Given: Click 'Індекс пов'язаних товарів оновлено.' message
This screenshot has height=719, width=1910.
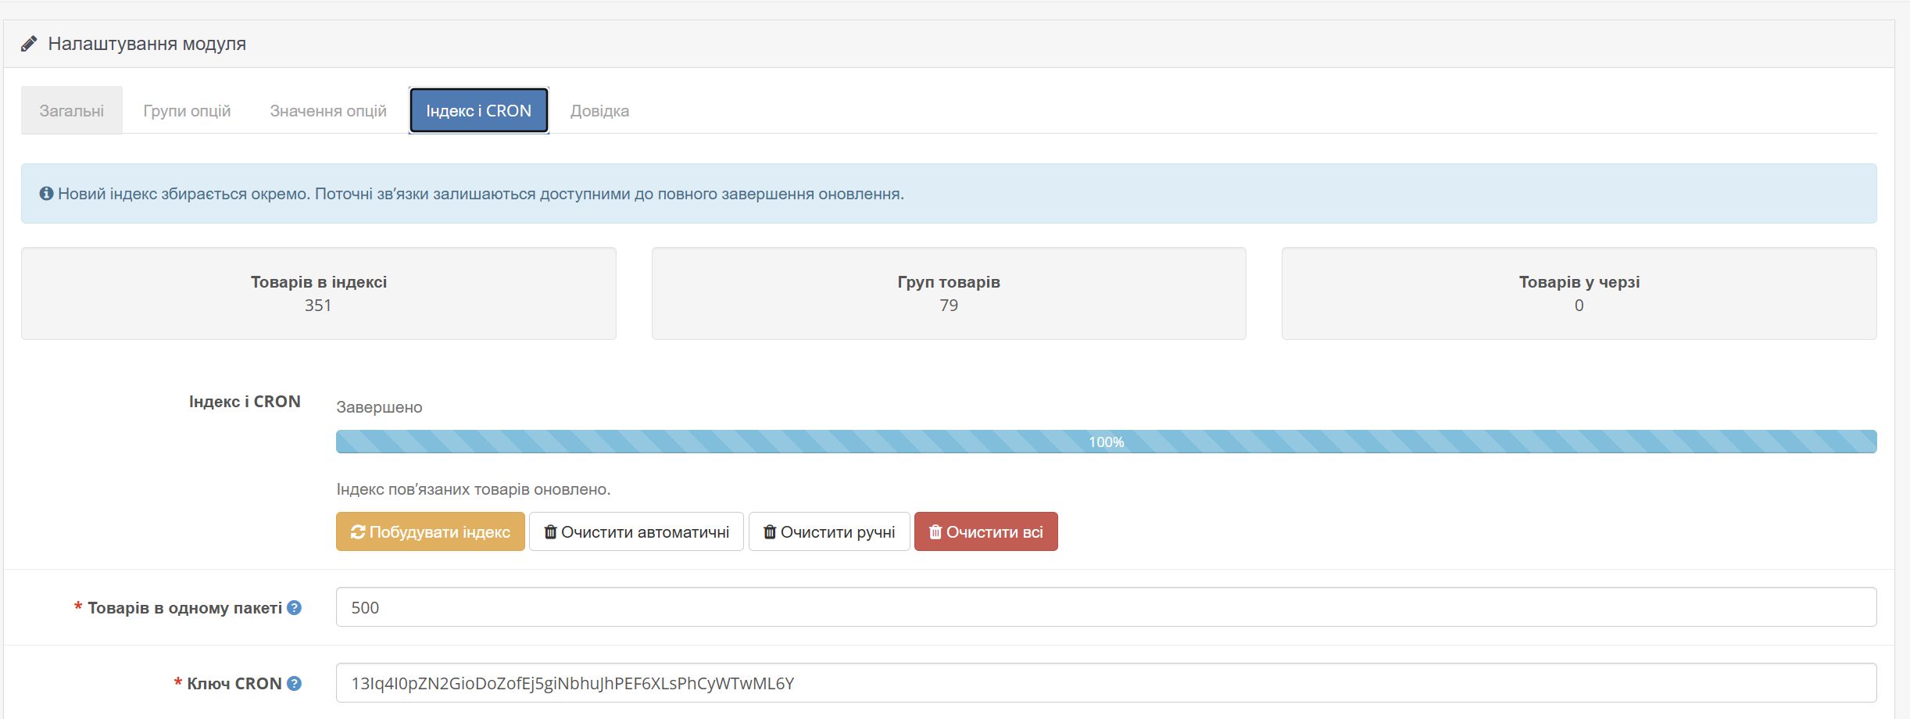Looking at the screenshot, I should click(x=474, y=489).
